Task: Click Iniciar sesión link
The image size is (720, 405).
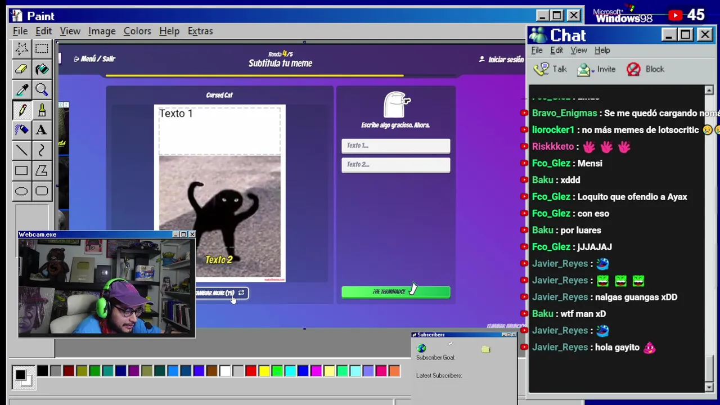Action: (x=502, y=59)
